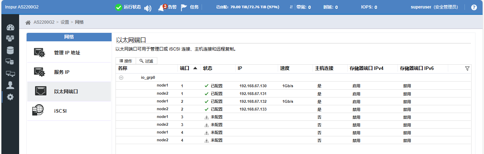
Task: Open 服务 IP in network menu
Action: [x=62, y=72]
